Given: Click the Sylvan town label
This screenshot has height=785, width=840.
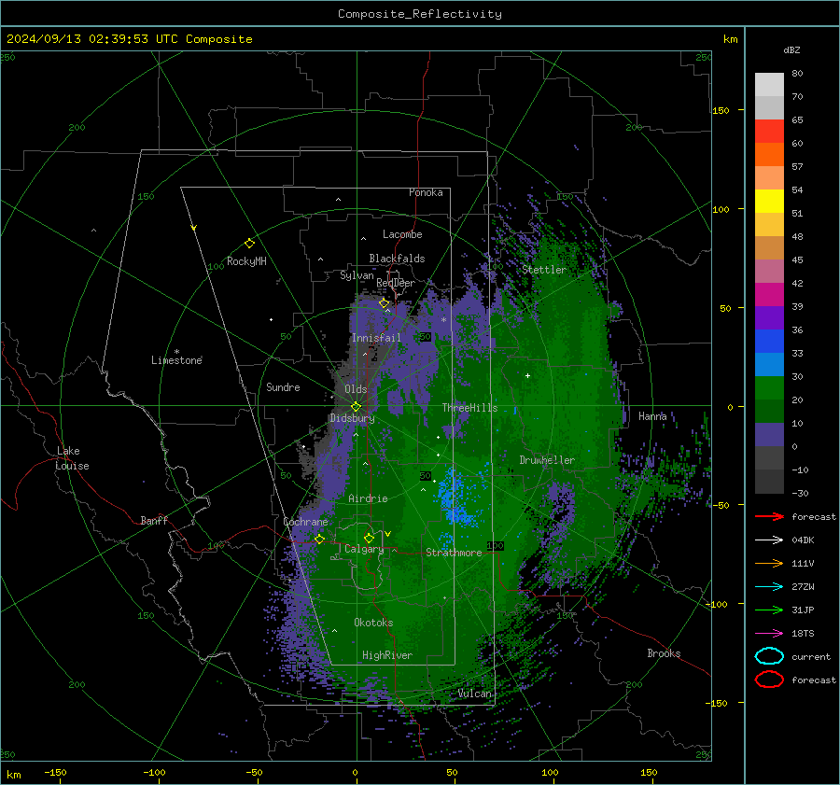Looking at the screenshot, I should coord(357,275).
